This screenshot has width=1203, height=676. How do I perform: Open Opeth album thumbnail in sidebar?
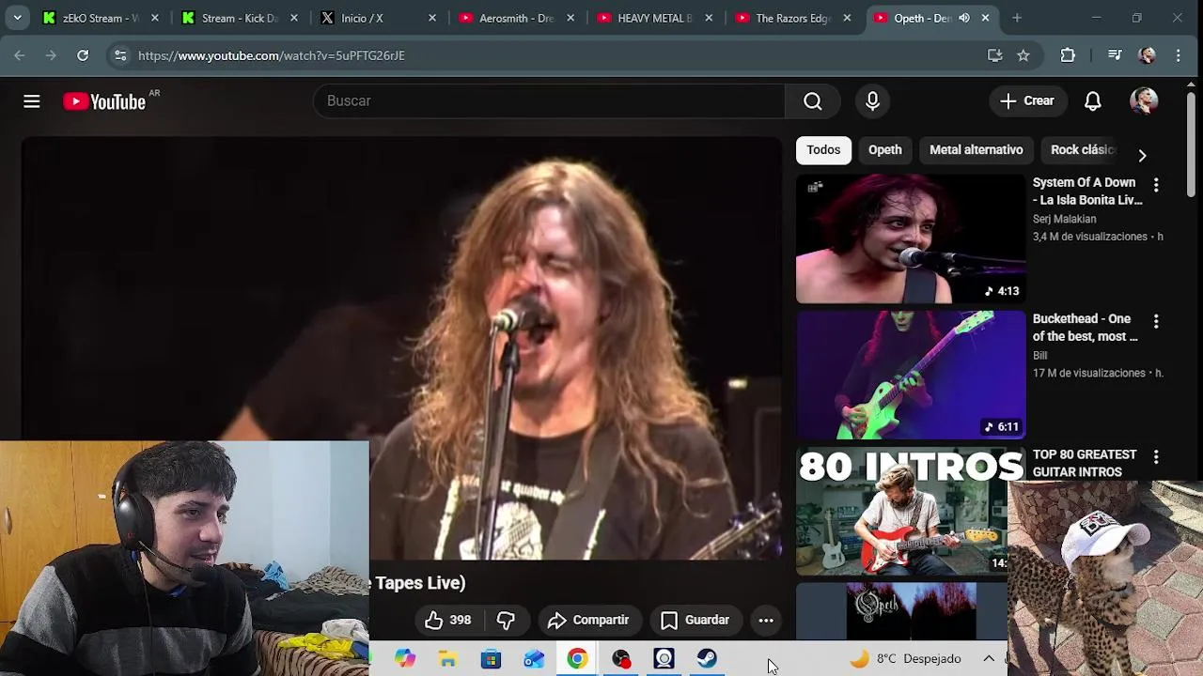click(902, 612)
